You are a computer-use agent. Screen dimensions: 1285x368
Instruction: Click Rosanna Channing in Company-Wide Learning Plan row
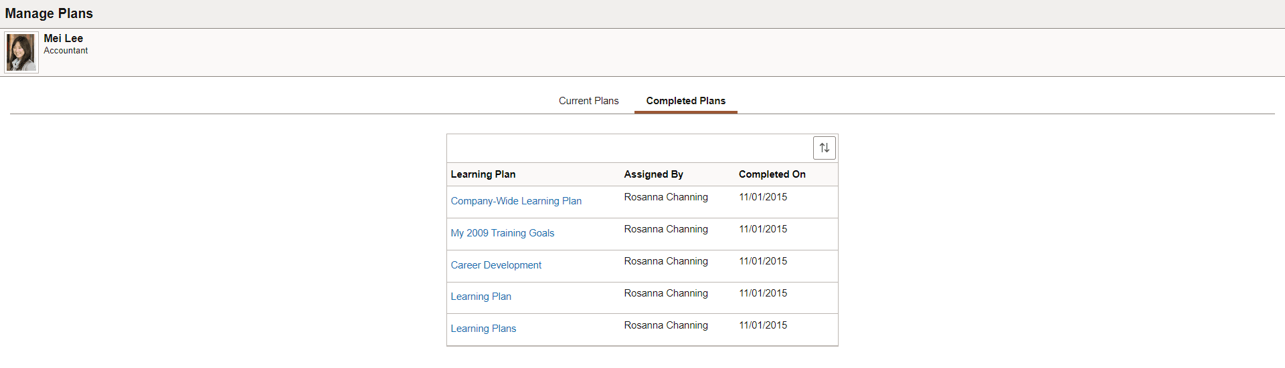[x=666, y=197]
